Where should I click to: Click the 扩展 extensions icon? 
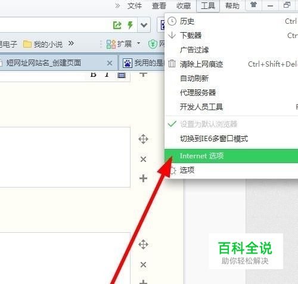point(111,44)
